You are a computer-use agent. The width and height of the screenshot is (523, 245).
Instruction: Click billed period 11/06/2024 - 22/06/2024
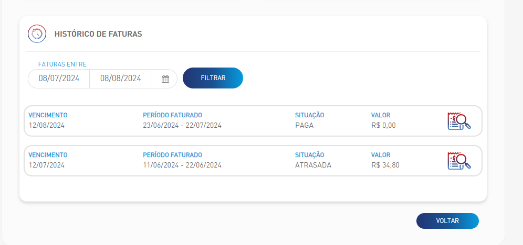pyautogui.click(x=182, y=165)
